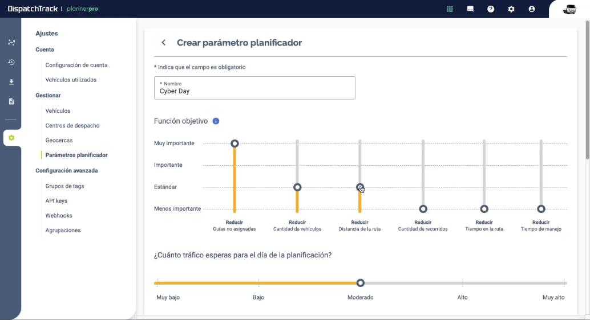Open the help question mark icon
Image resolution: width=590 pixels, height=320 pixels.
491,9
